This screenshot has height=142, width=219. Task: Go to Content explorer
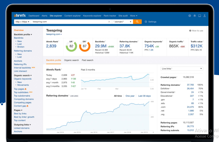tap(72, 16)
